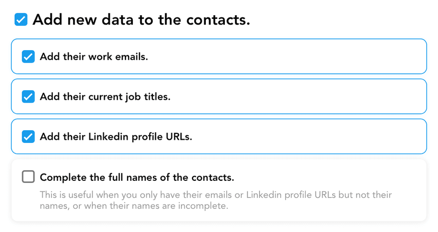
Task: Click the empty right side of the work emails row
Action: click(x=317, y=56)
